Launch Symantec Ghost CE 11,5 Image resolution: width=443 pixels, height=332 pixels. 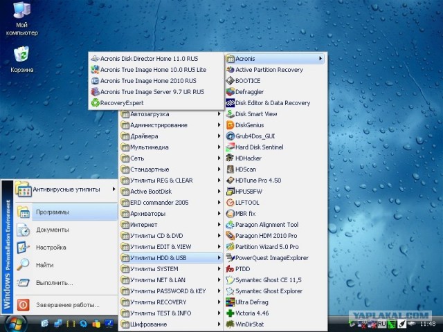(x=275, y=279)
